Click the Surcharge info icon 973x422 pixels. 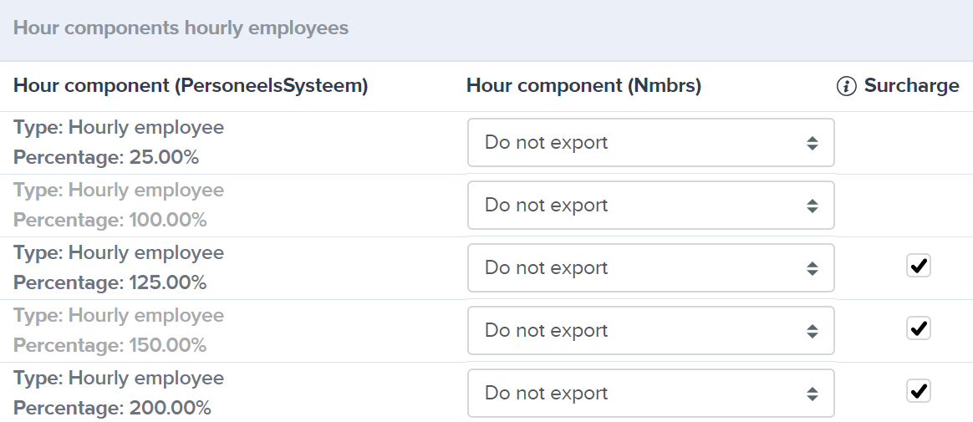coord(847,86)
